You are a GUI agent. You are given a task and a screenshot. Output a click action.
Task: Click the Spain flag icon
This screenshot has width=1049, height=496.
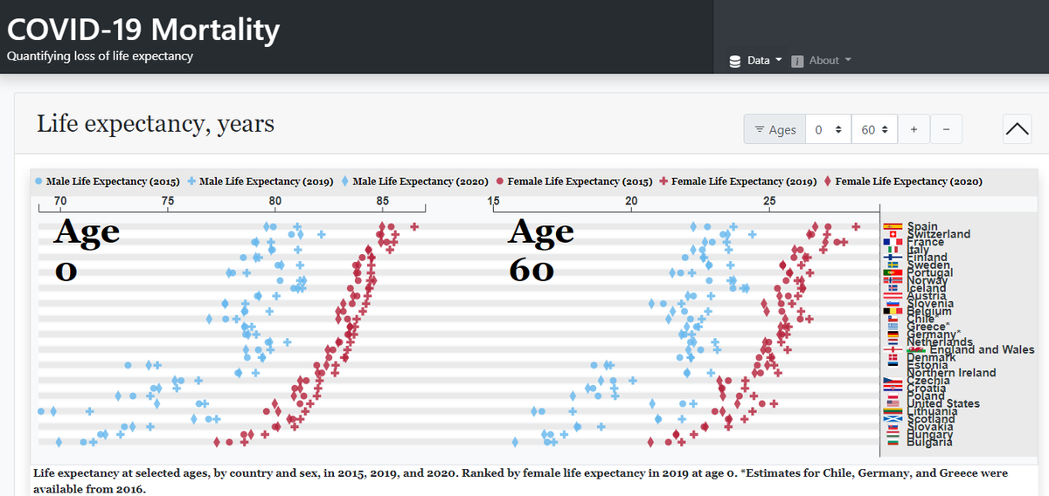[x=893, y=227]
